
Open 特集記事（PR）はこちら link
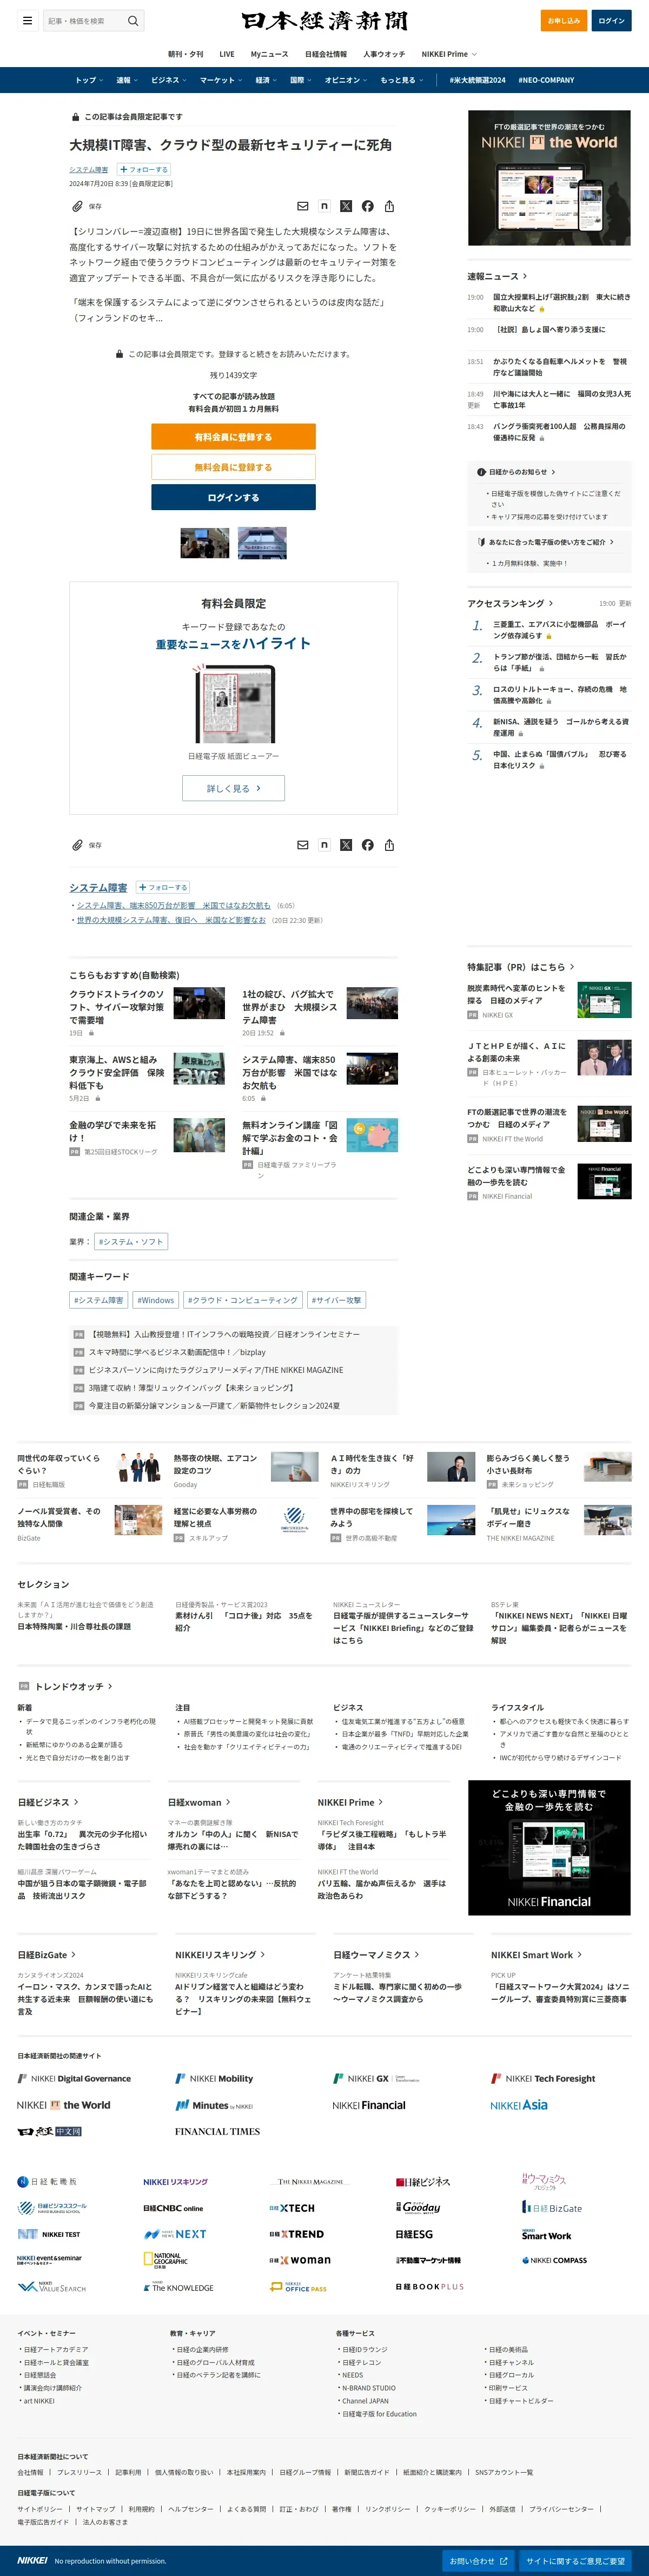click(x=521, y=967)
